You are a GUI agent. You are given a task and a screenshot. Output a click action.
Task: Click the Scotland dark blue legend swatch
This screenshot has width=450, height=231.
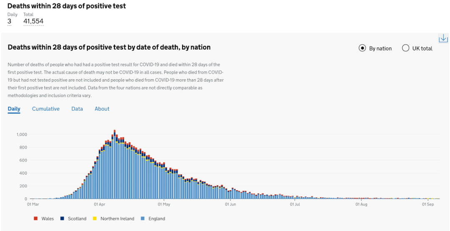coord(62,218)
